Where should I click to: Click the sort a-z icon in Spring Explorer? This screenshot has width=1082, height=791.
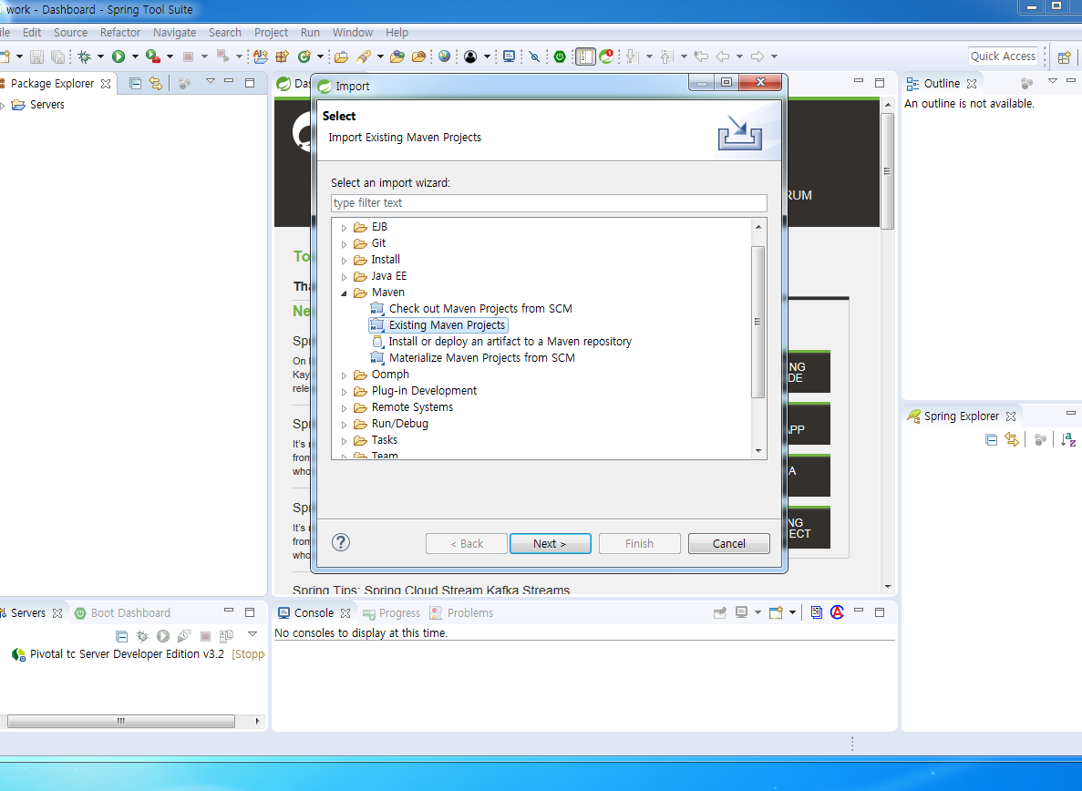click(x=1068, y=439)
